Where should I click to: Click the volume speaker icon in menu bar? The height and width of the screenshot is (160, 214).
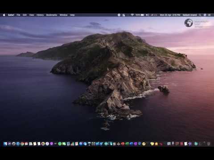147,15
